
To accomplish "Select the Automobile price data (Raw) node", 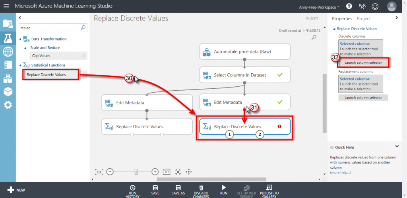I will [x=244, y=51].
